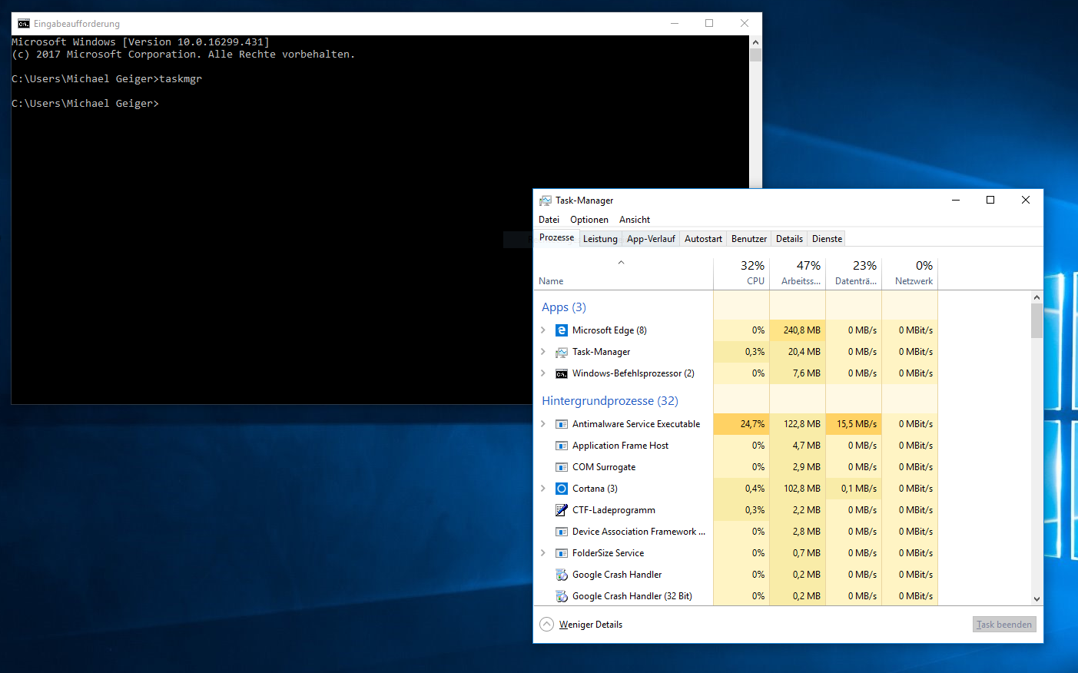Click the 24,7% CPU cell for Antimalware

(x=741, y=424)
